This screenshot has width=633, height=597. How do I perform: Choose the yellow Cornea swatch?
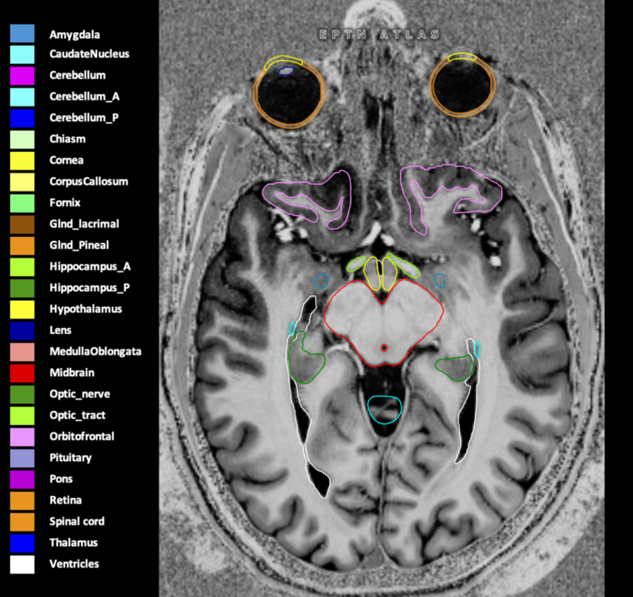coord(22,160)
